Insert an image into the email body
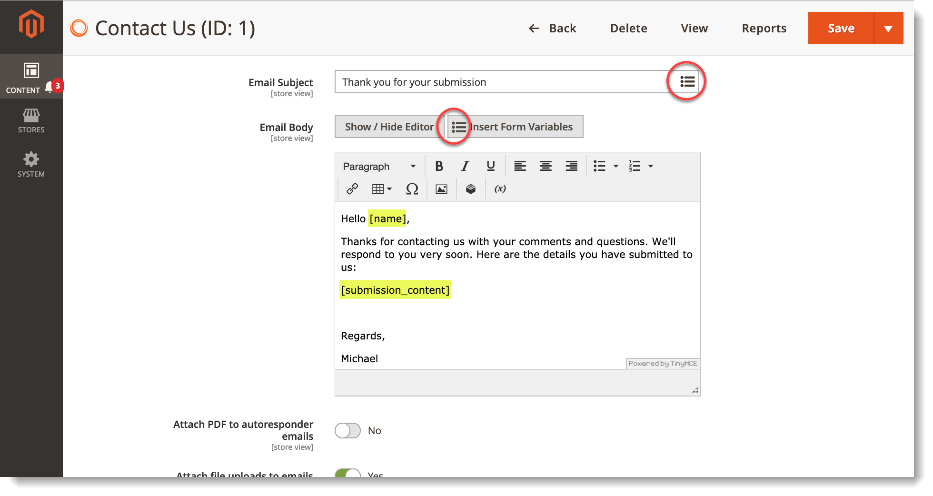This screenshot has width=933, height=496. [x=441, y=188]
